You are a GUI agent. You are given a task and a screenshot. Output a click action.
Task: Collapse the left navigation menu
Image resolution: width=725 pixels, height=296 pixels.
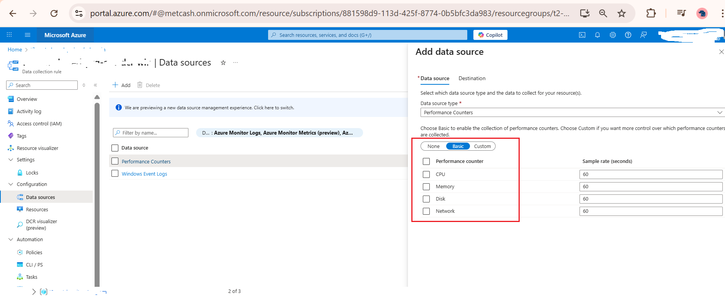click(x=95, y=85)
